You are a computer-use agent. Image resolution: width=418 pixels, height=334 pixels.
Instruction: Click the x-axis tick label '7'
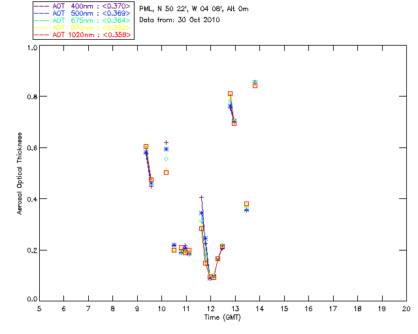click(88, 309)
